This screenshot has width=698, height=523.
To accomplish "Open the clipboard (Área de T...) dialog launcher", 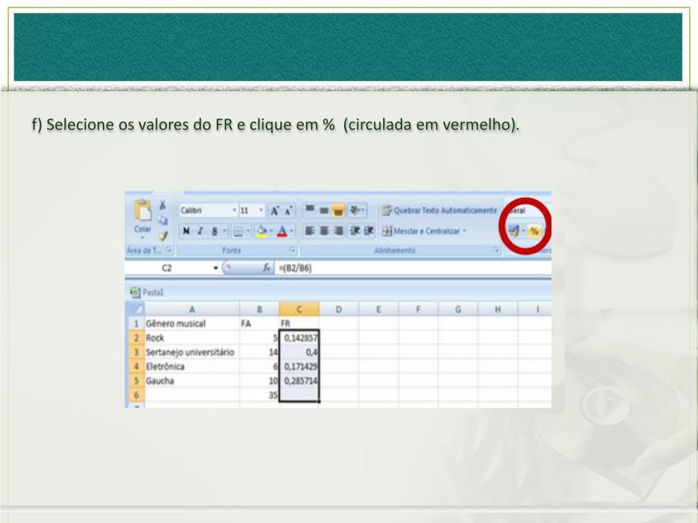I will pyautogui.click(x=169, y=250).
